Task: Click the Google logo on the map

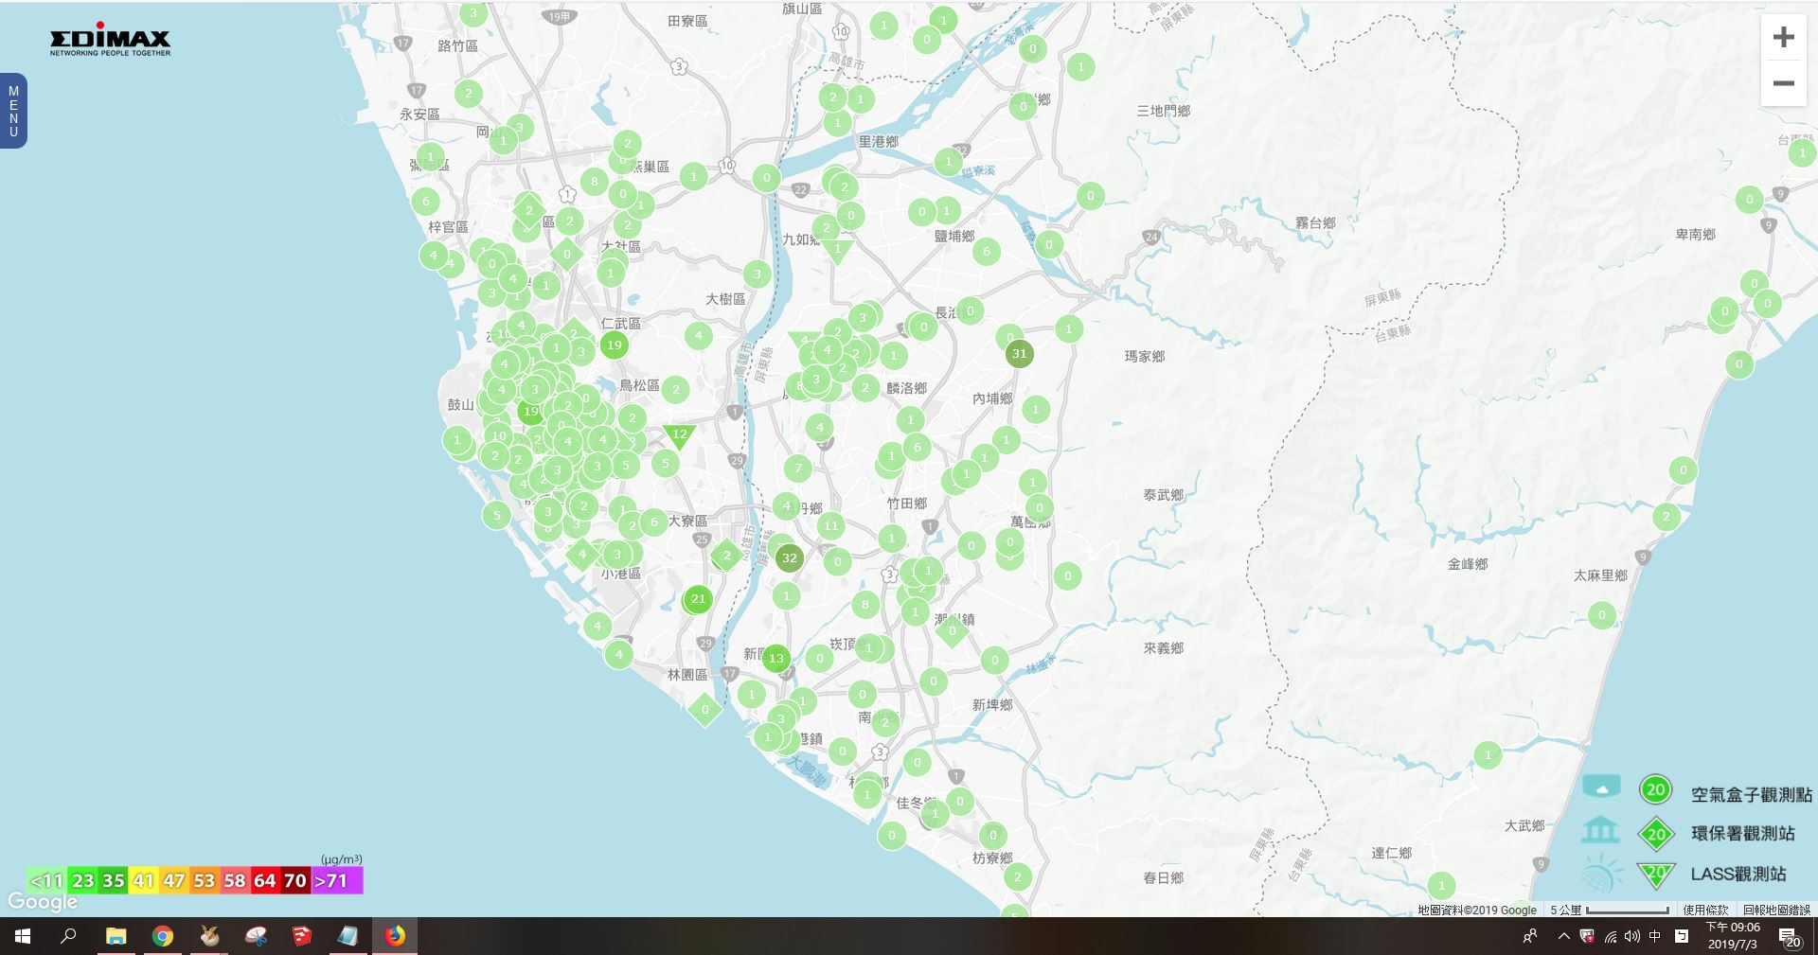Action: click(x=43, y=902)
